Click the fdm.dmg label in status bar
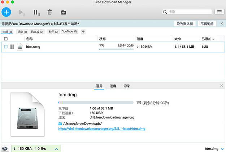This screenshot has width=226, height=152. point(212,149)
